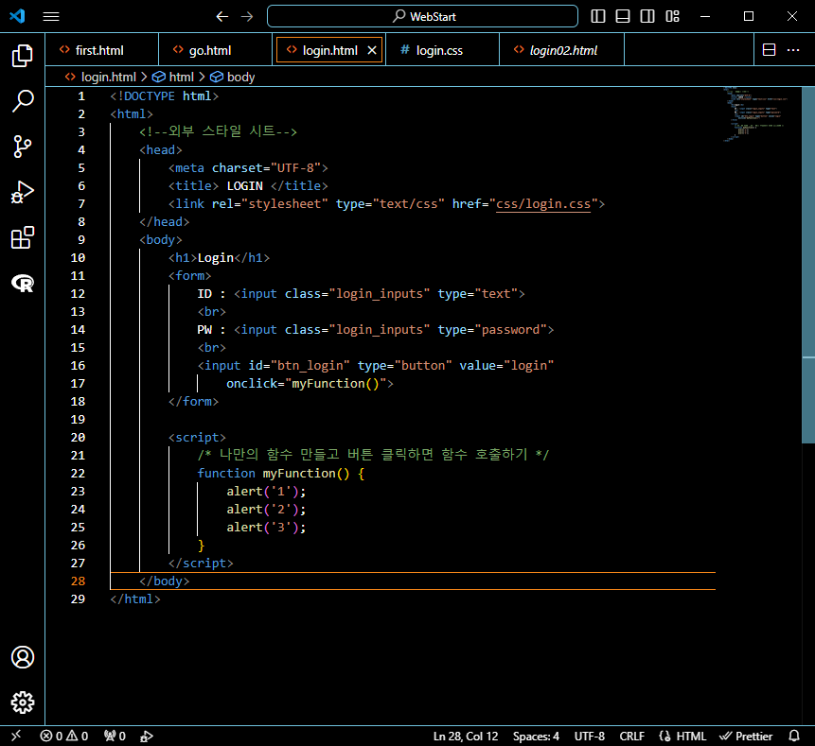Go back with the left arrow
Image resolution: width=815 pixels, height=746 pixels.
point(221,17)
